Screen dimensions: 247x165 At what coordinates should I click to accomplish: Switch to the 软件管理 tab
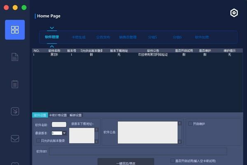click(x=52, y=37)
